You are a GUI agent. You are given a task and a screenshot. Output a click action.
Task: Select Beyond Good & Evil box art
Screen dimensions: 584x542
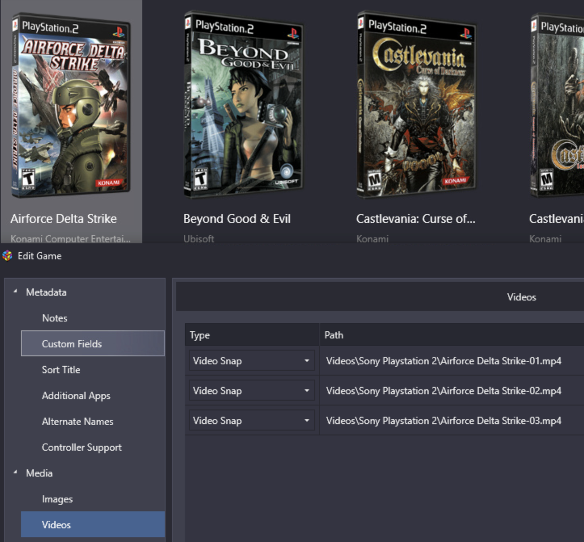[x=243, y=105]
